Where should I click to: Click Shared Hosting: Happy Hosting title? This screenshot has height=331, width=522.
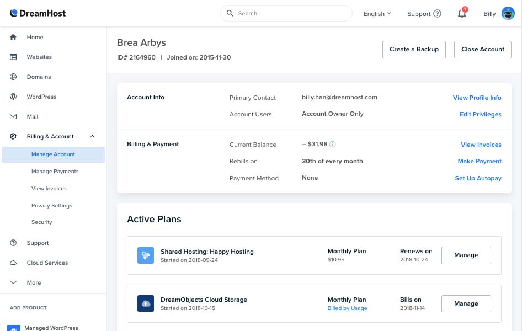(x=207, y=252)
